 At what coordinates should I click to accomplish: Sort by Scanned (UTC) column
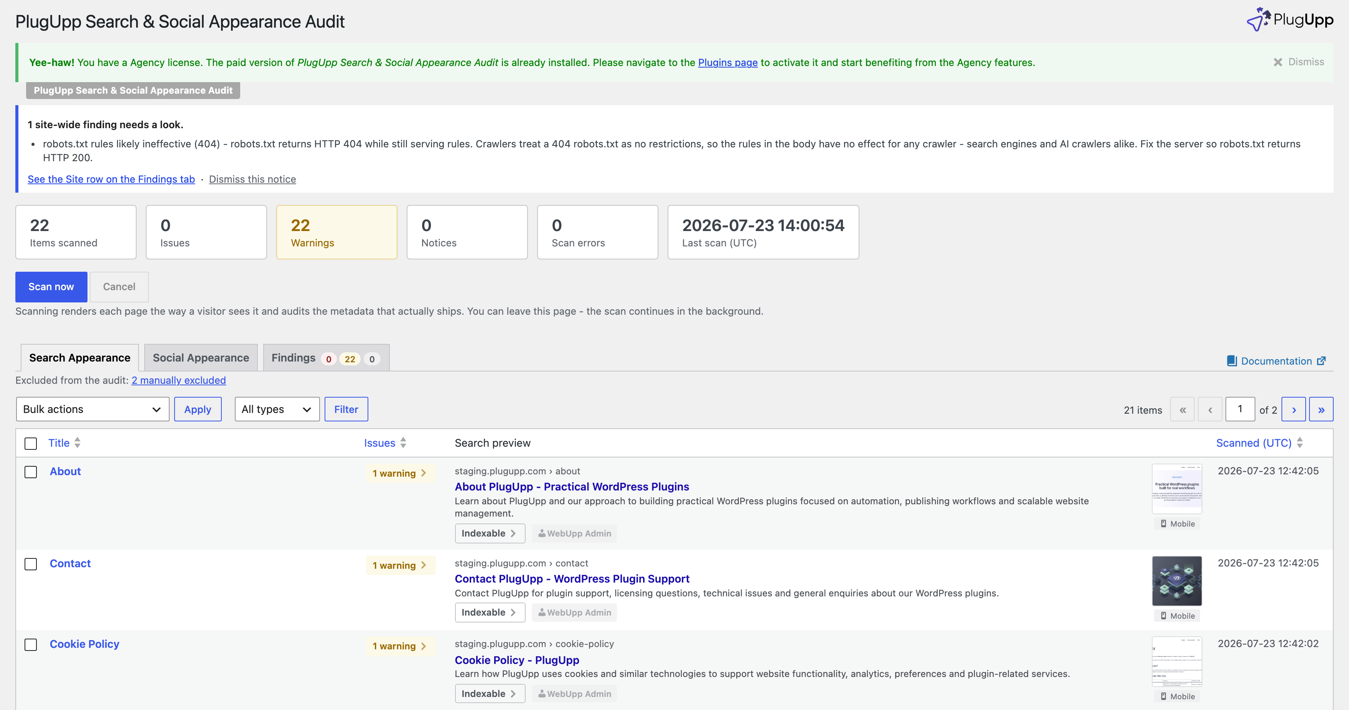[x=1254, y=443]
